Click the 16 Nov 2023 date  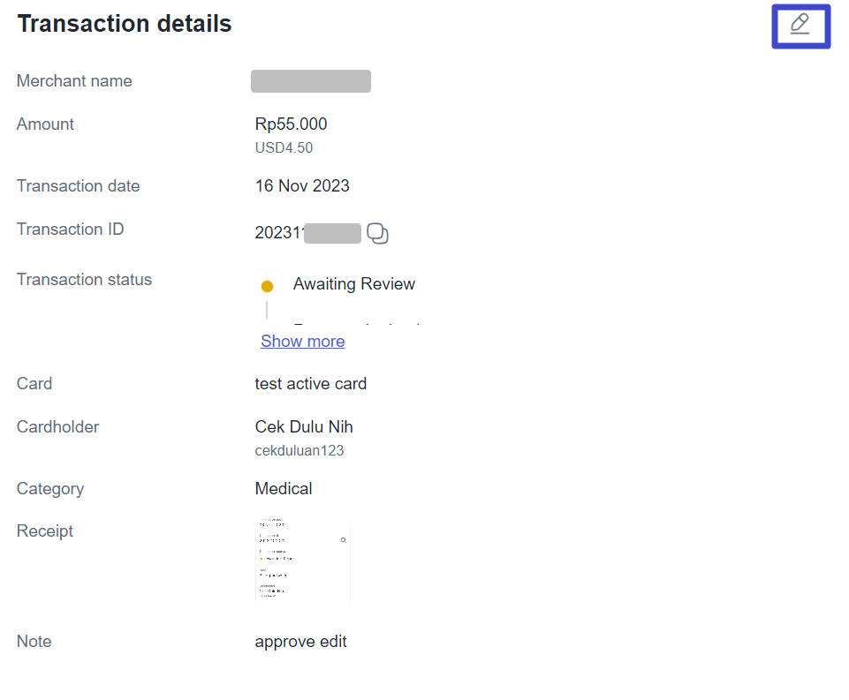pos(302,186)
